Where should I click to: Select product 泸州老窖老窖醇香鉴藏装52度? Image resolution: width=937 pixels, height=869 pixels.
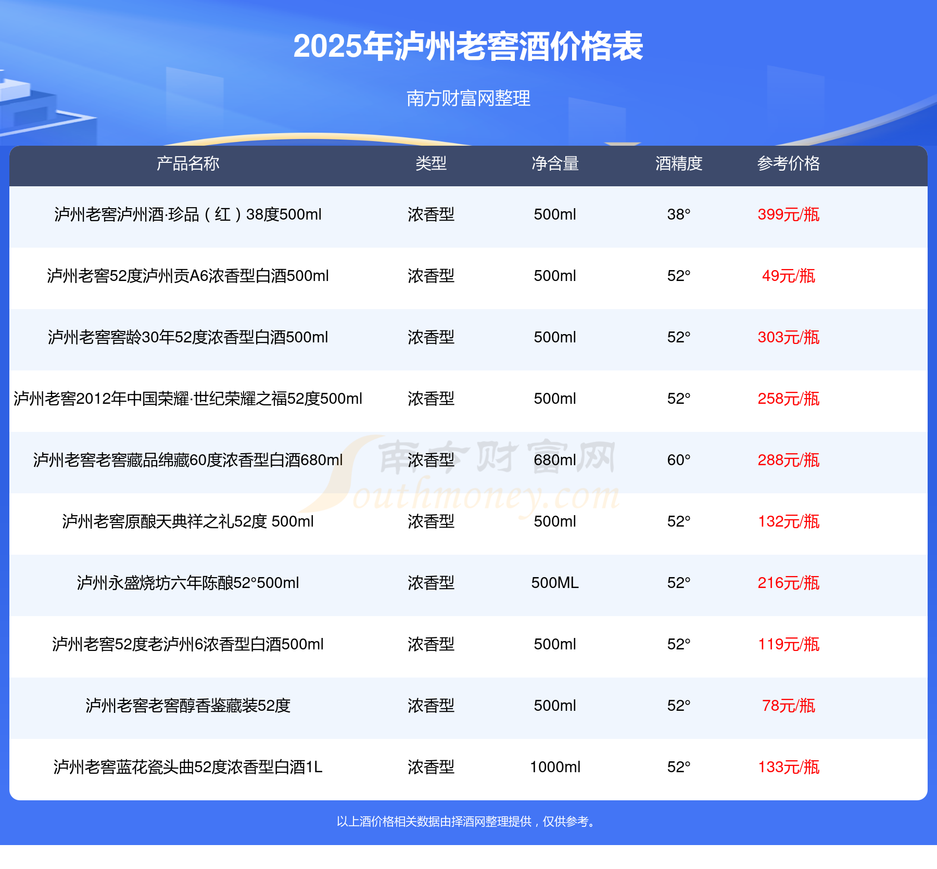[x=188, y=706]
